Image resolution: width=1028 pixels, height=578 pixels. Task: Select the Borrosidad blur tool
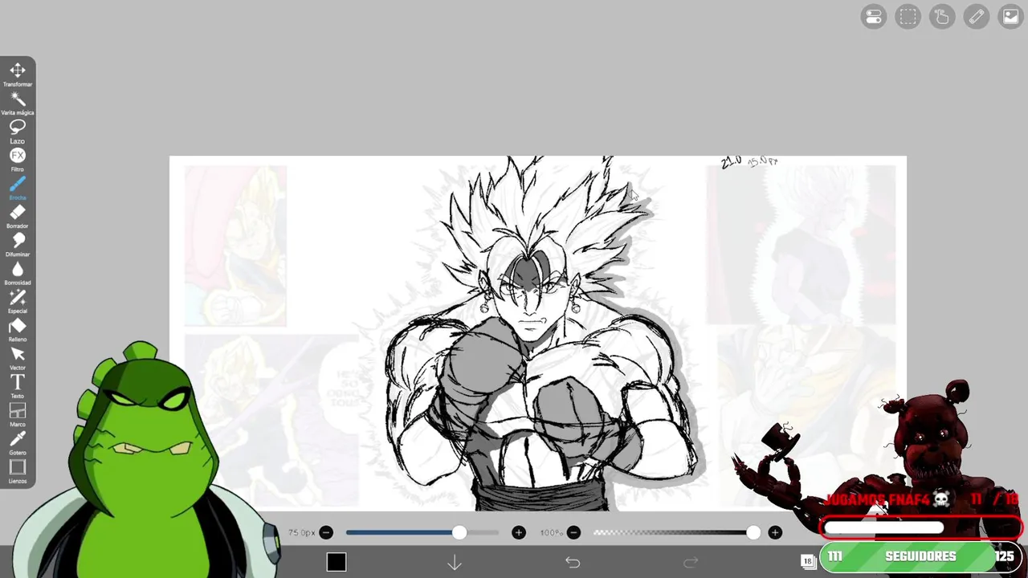click(x=18, y=273)
